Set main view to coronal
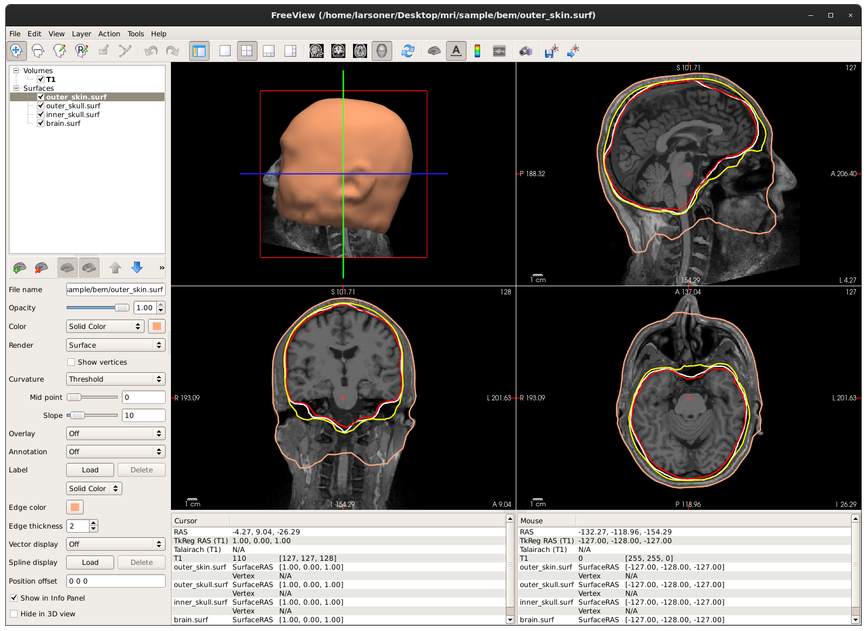Screen dimensions: 867x631 click(338, 51)
